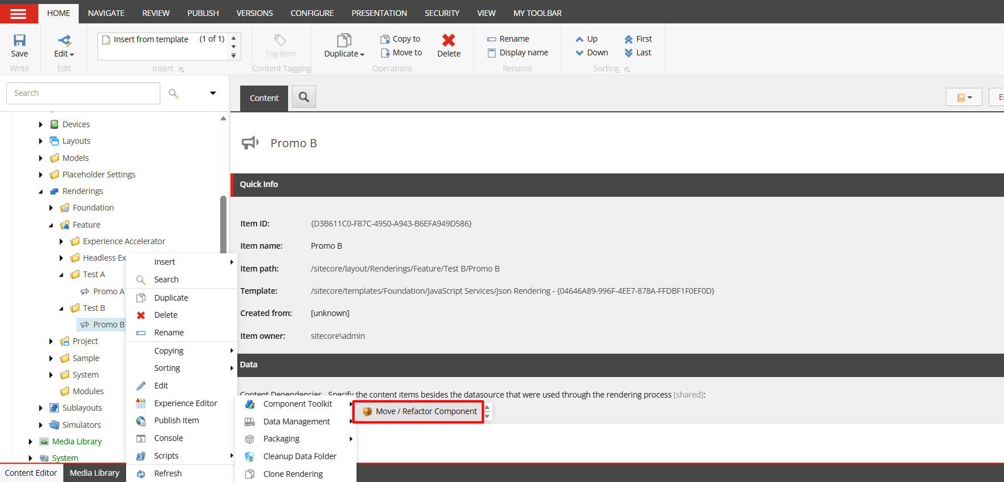Click the magnifier search tab beside Content

(x=304, y=98)
